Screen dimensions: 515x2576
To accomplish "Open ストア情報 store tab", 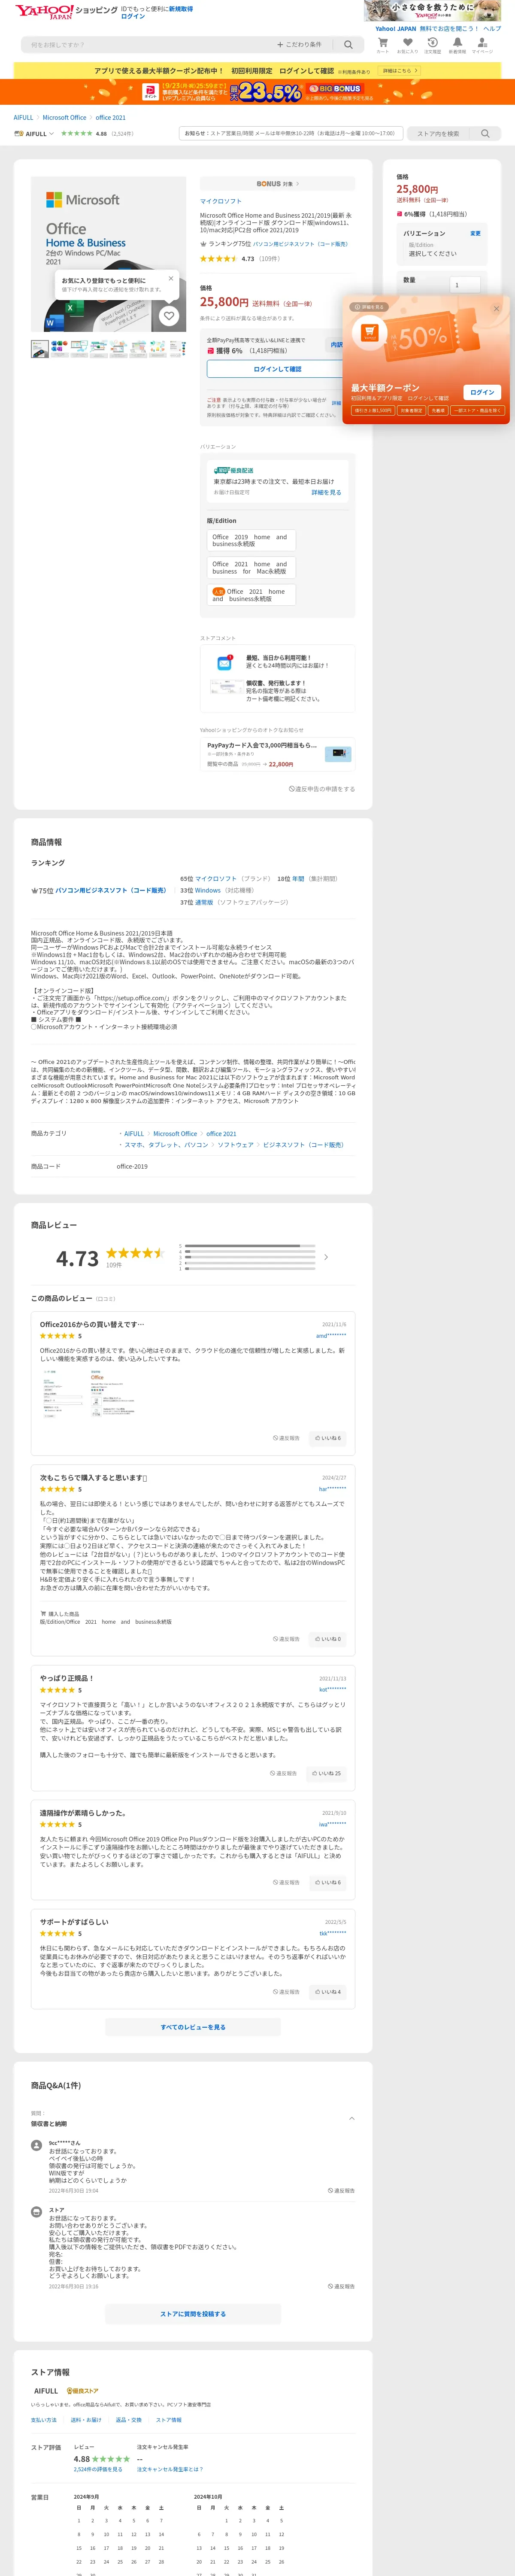I will click(x=169, y=2420).
